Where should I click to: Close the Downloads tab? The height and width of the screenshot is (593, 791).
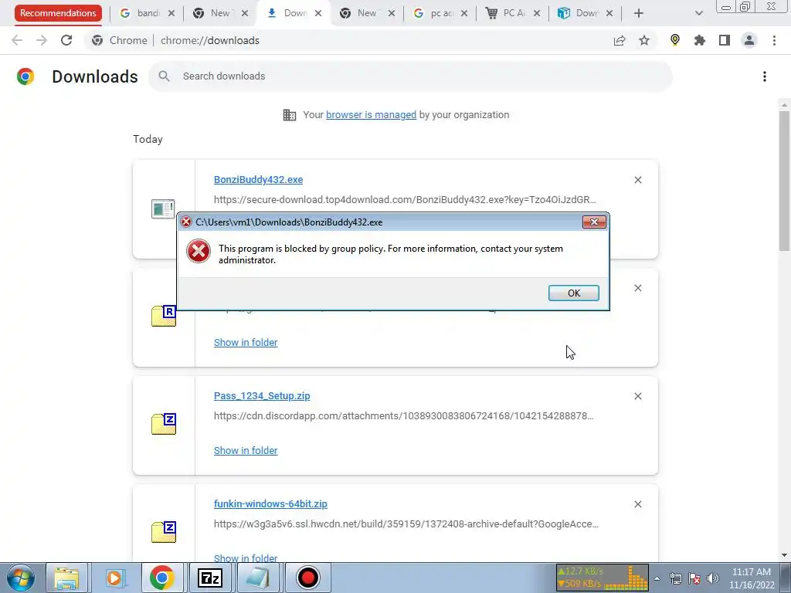(x=318, y=13)
